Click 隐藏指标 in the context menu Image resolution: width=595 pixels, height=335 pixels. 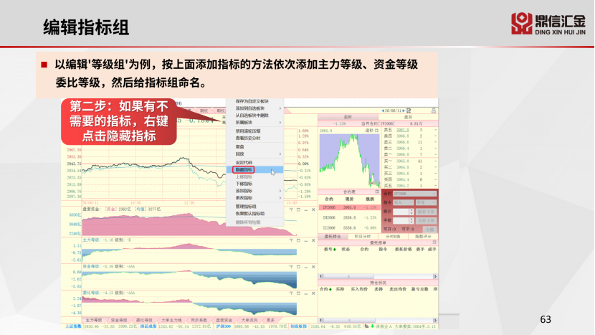(245, 170)
